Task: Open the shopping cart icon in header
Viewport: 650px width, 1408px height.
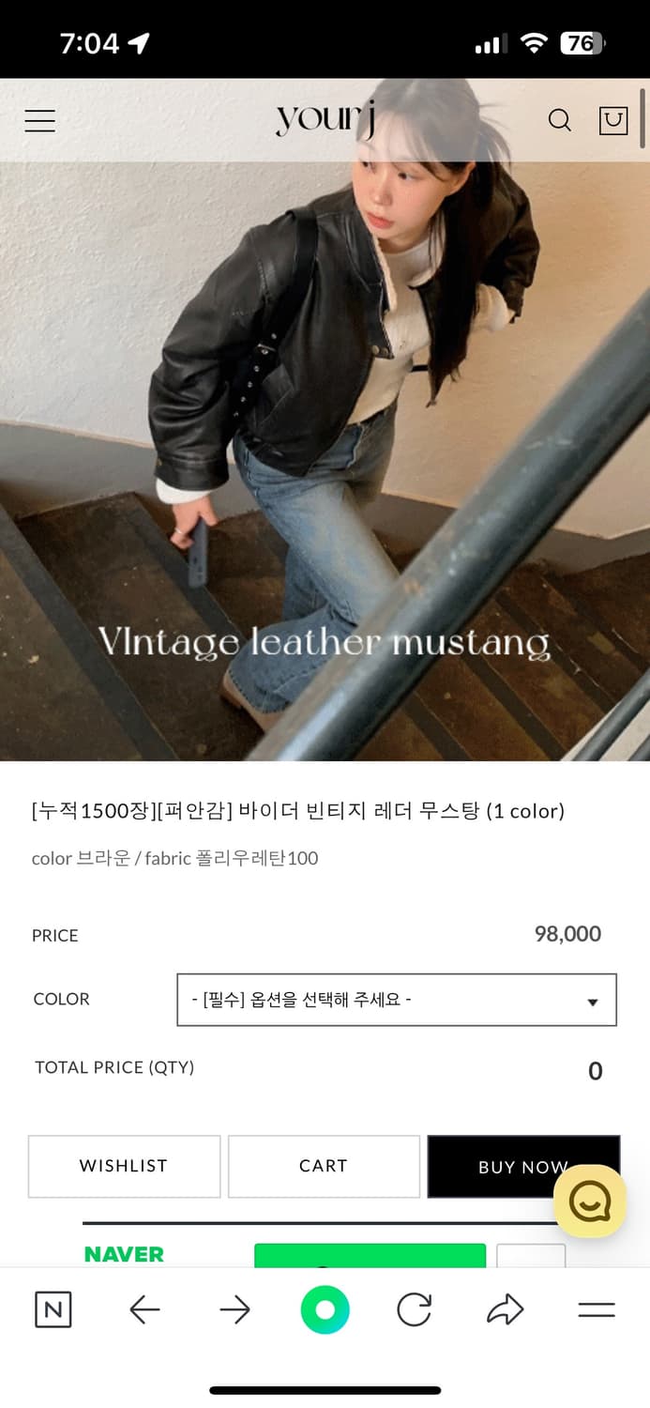Action: [x=613, y=120]
